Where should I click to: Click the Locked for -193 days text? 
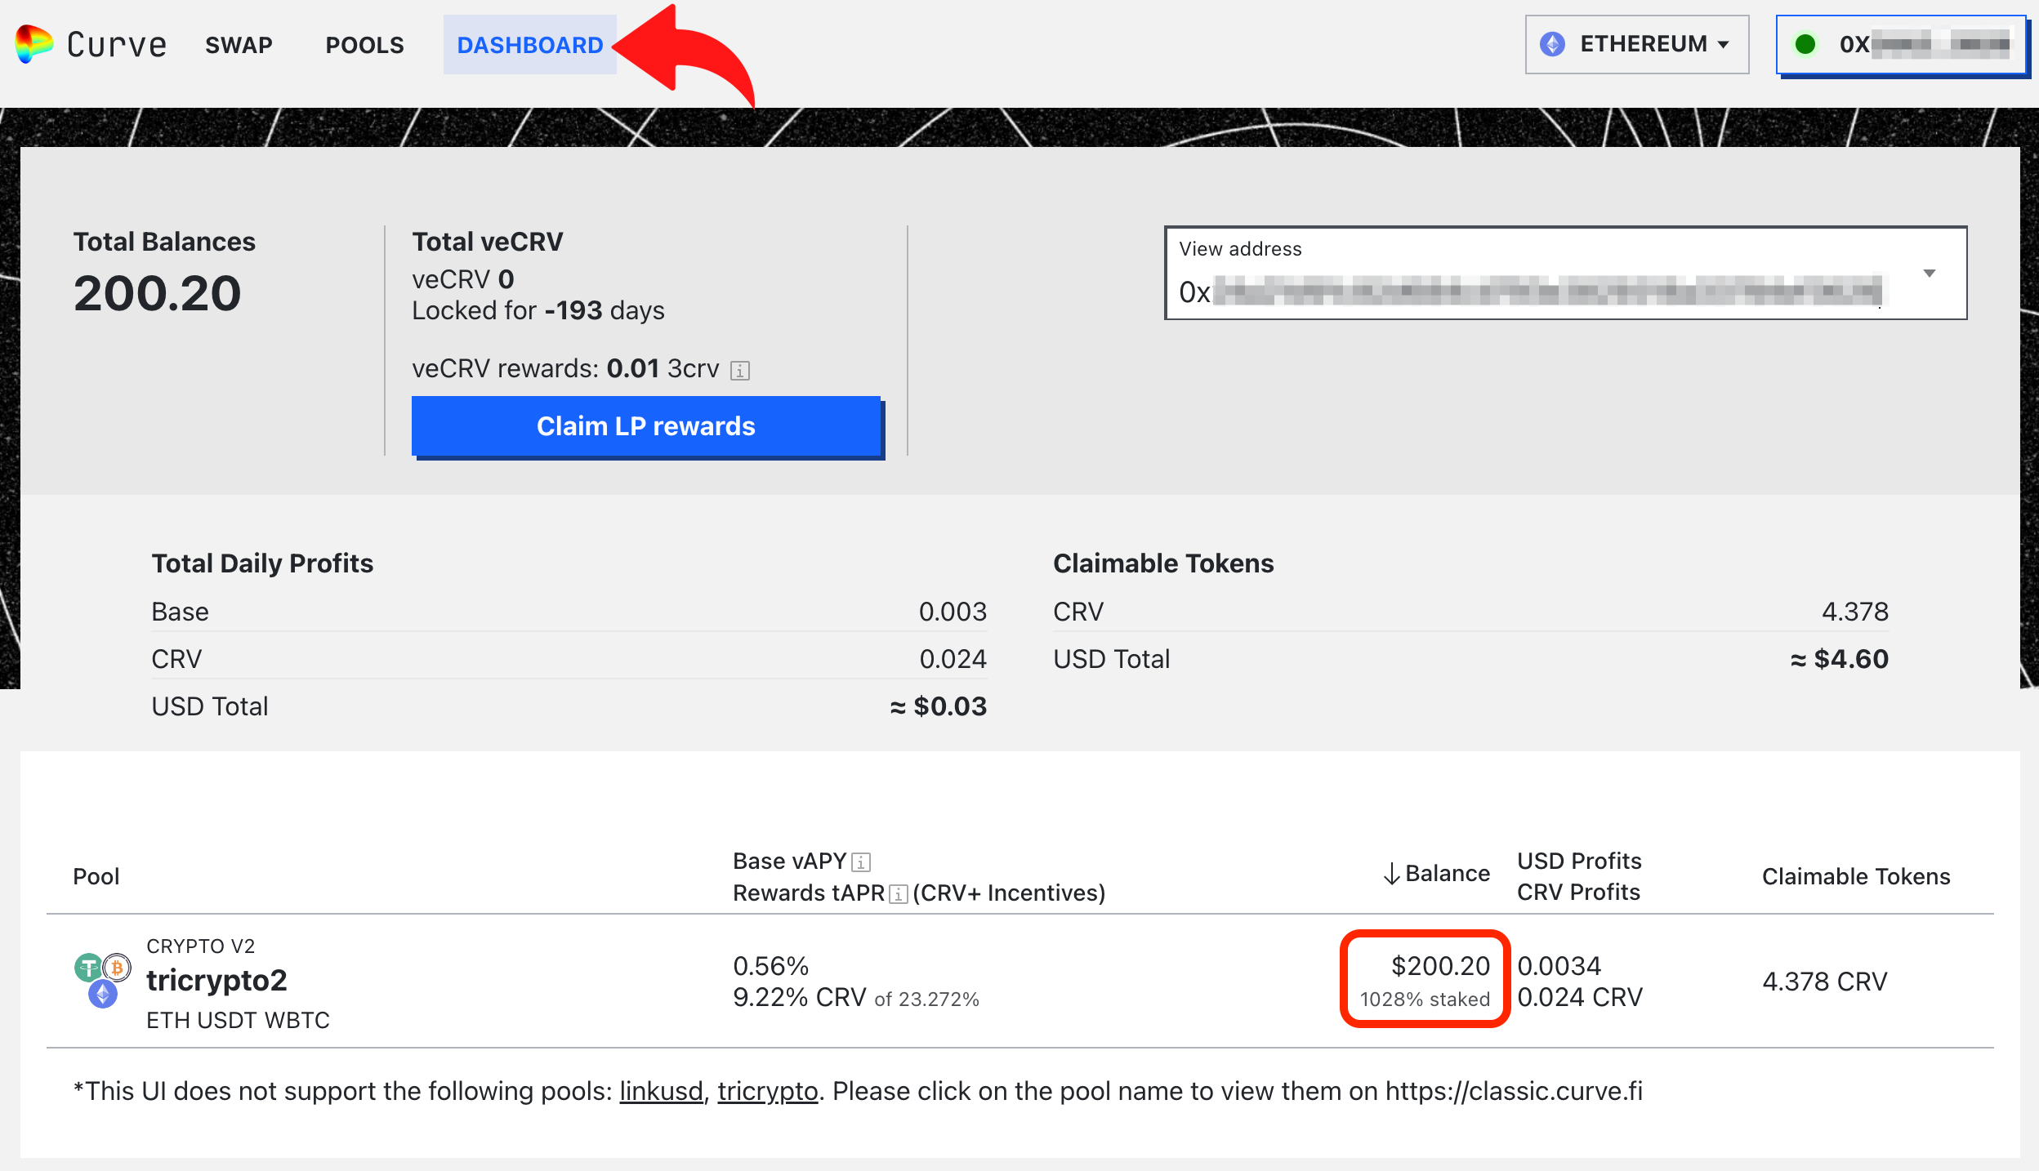pos(538,310)
